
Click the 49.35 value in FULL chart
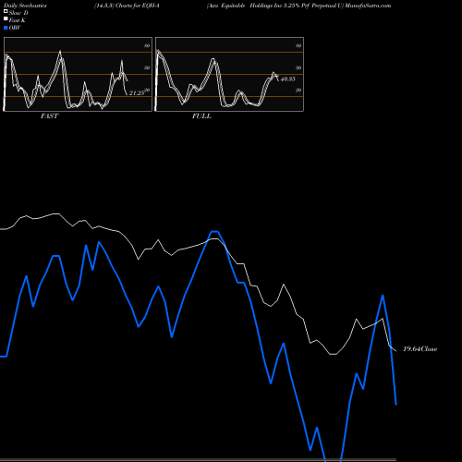pyautogui.click(x=287, y=79)
